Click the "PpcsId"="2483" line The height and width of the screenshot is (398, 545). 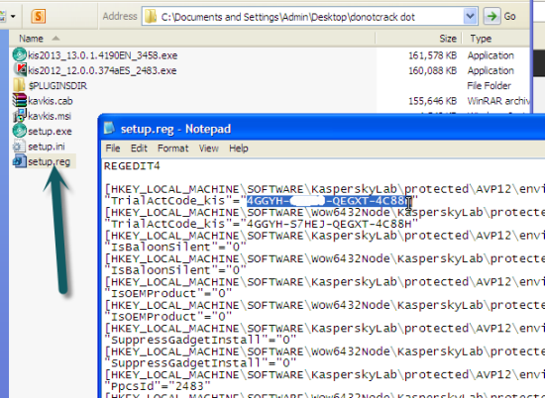point(157,386)
